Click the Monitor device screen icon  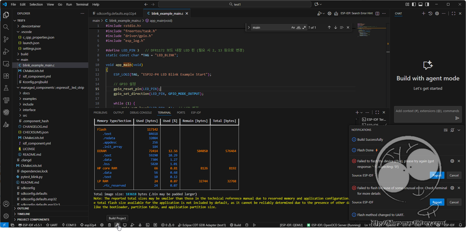[125, 225]
